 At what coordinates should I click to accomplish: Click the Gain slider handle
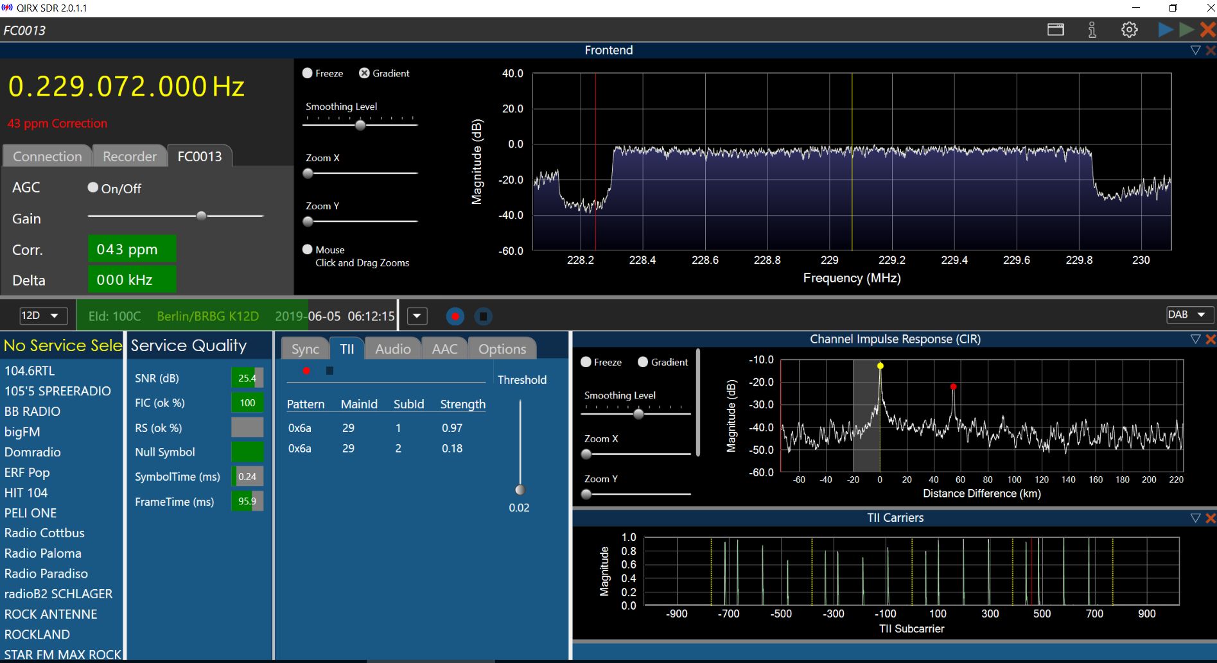202,216
